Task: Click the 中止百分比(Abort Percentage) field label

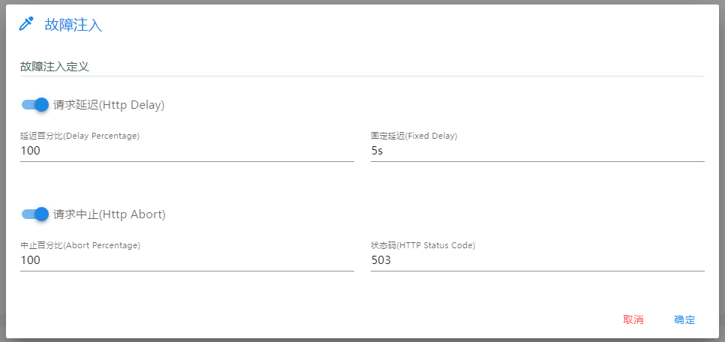Action: coord(80,245)
